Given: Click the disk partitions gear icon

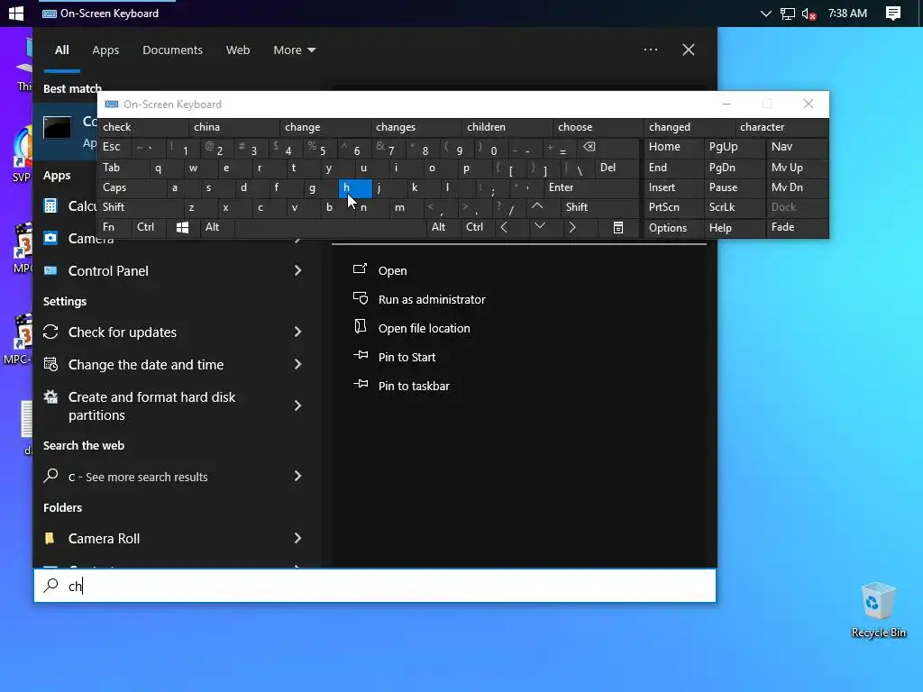Looking at the screenshot, I should pyautogui.click(x=50, y=396).
